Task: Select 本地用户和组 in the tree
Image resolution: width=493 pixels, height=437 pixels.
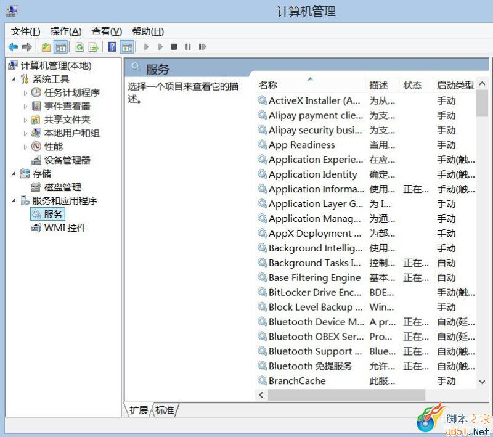Action: pyautogui.click(x=71, y=133)
